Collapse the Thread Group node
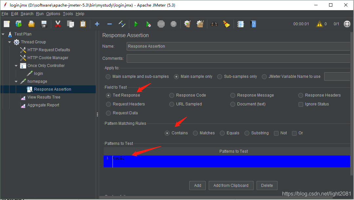 (x=10, y=42)
